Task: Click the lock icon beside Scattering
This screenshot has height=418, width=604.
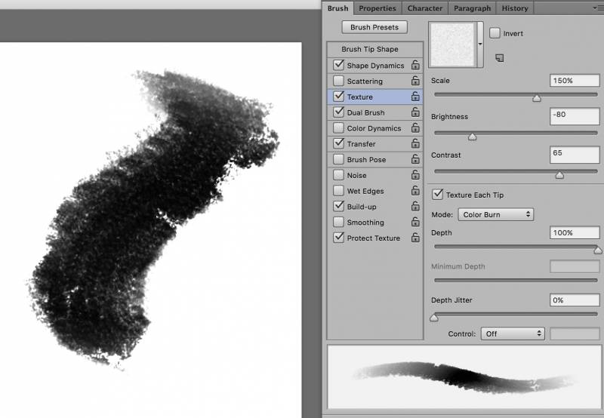Action: click(415, 81)
